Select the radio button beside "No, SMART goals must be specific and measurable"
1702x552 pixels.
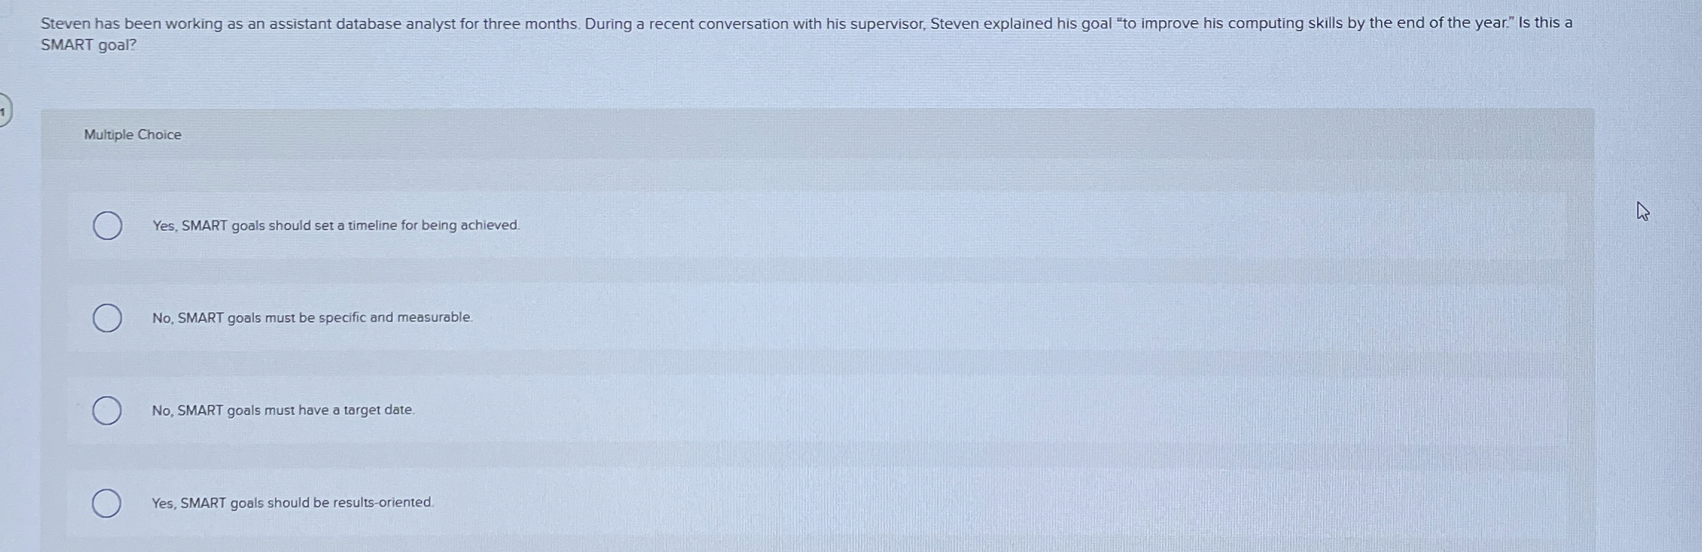click(x=105, y=317)
